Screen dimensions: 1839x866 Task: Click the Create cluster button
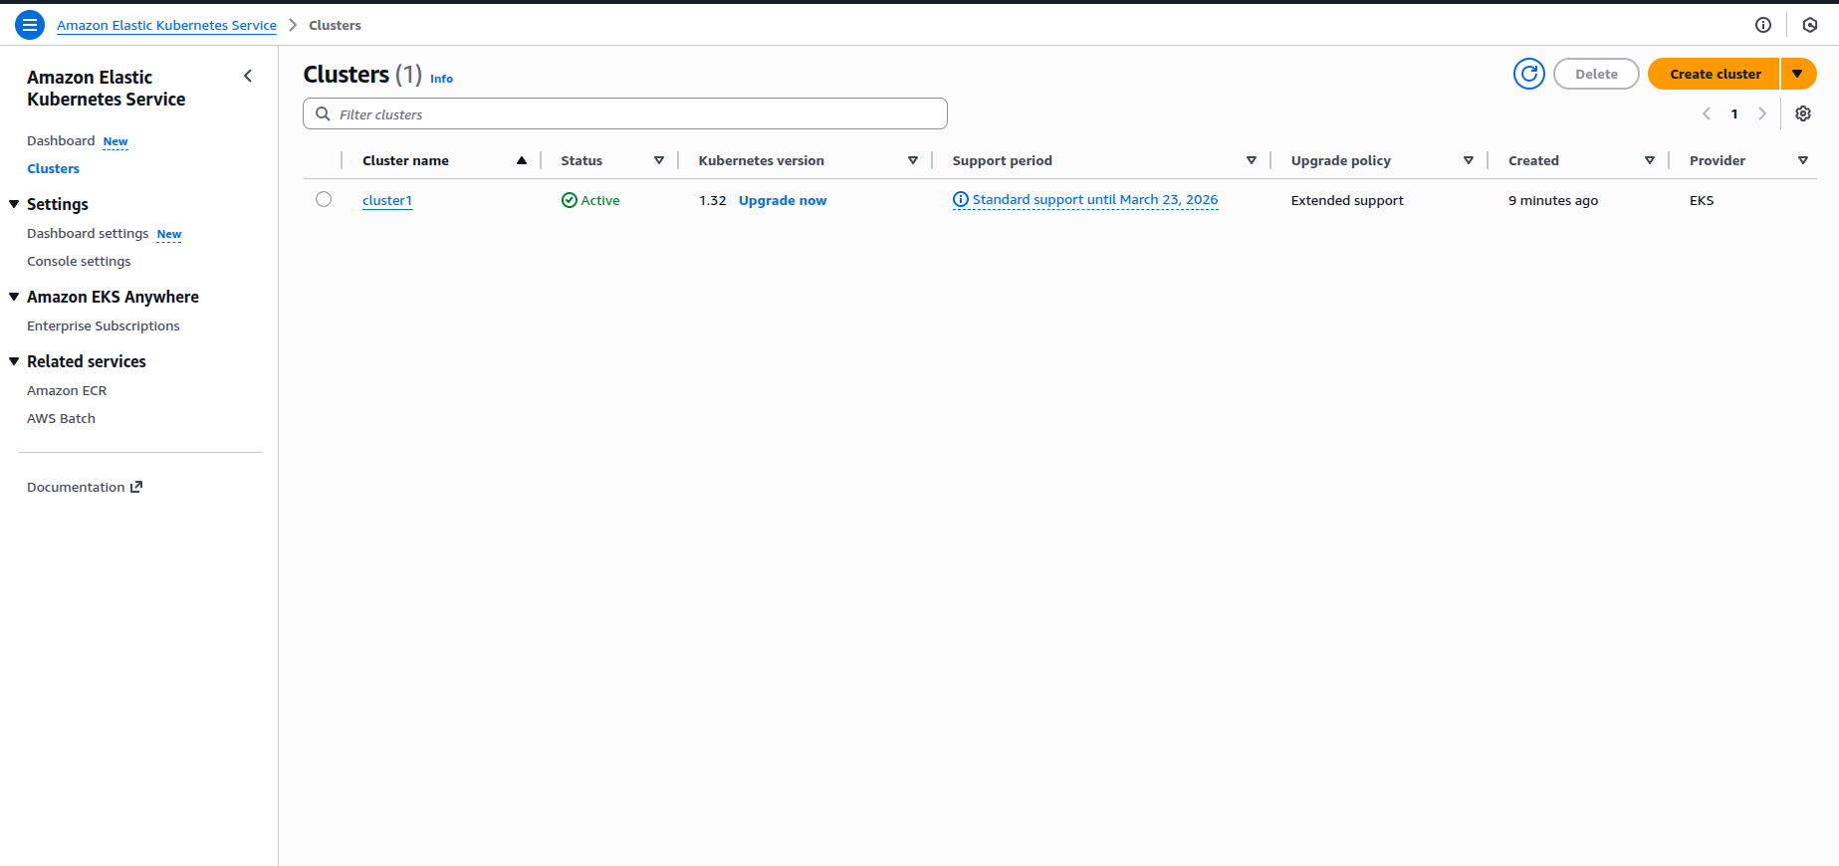click(x=1715, y=74)
